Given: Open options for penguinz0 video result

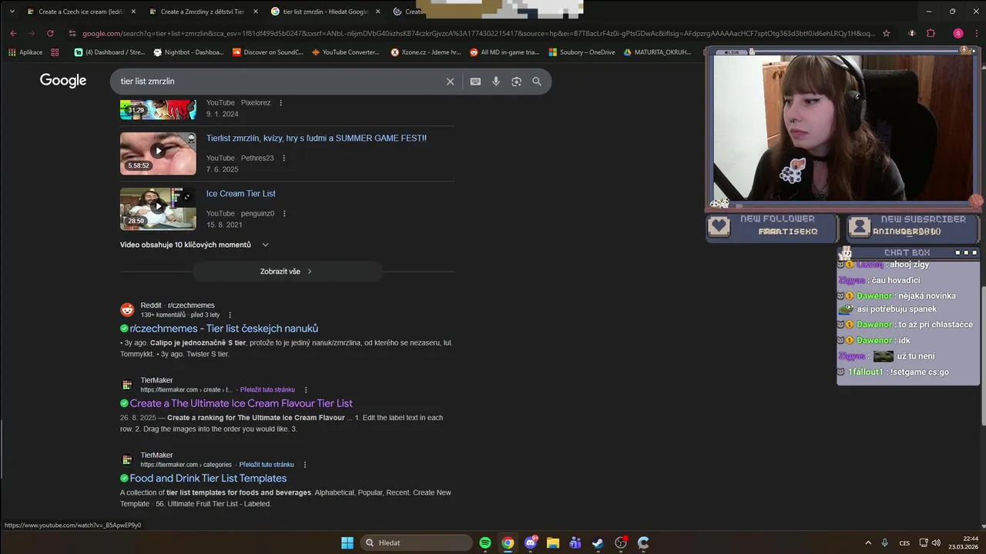Looking at the screenshot, I should 284,213.
